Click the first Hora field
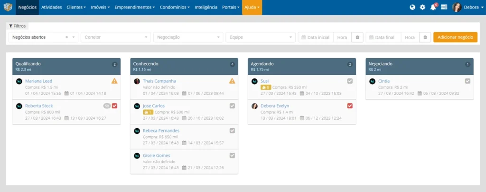This screenshot has width=486, height=192. [x=343, y=37]
